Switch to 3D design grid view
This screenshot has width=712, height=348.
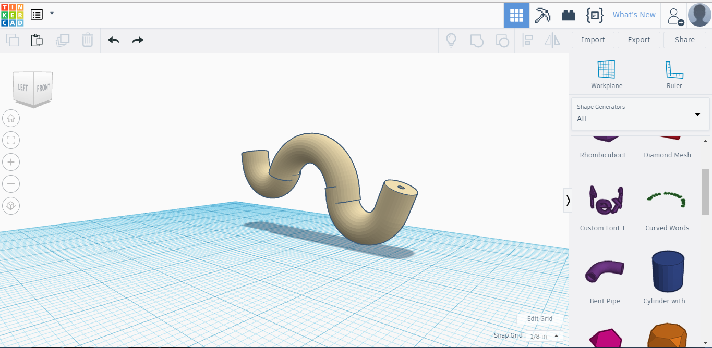click(x=516, y=15)
